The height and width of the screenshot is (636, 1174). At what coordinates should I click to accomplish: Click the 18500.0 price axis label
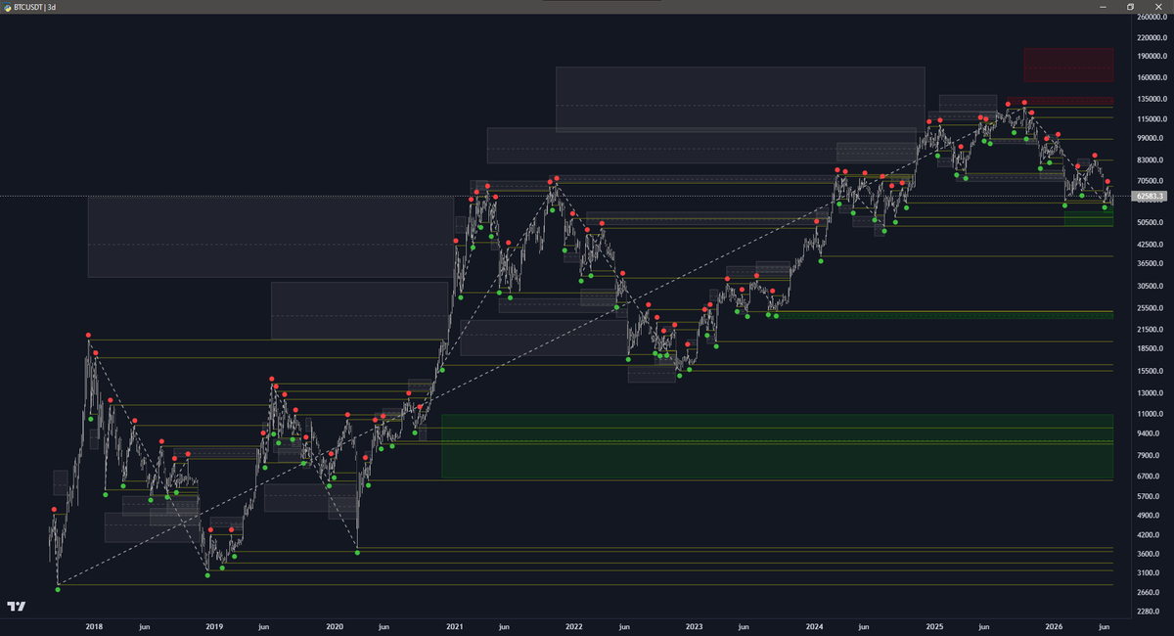pyautogui.click(x=1151, y=347)
